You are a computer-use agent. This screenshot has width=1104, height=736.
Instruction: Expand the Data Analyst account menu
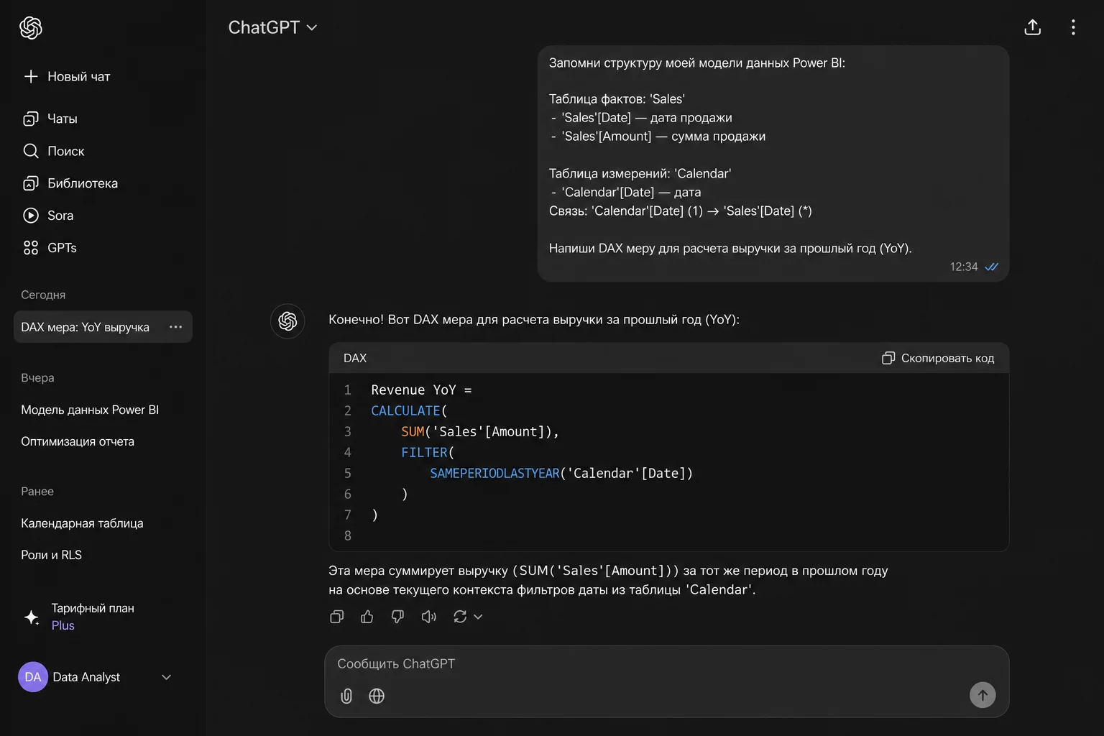(x=166, y=677)
